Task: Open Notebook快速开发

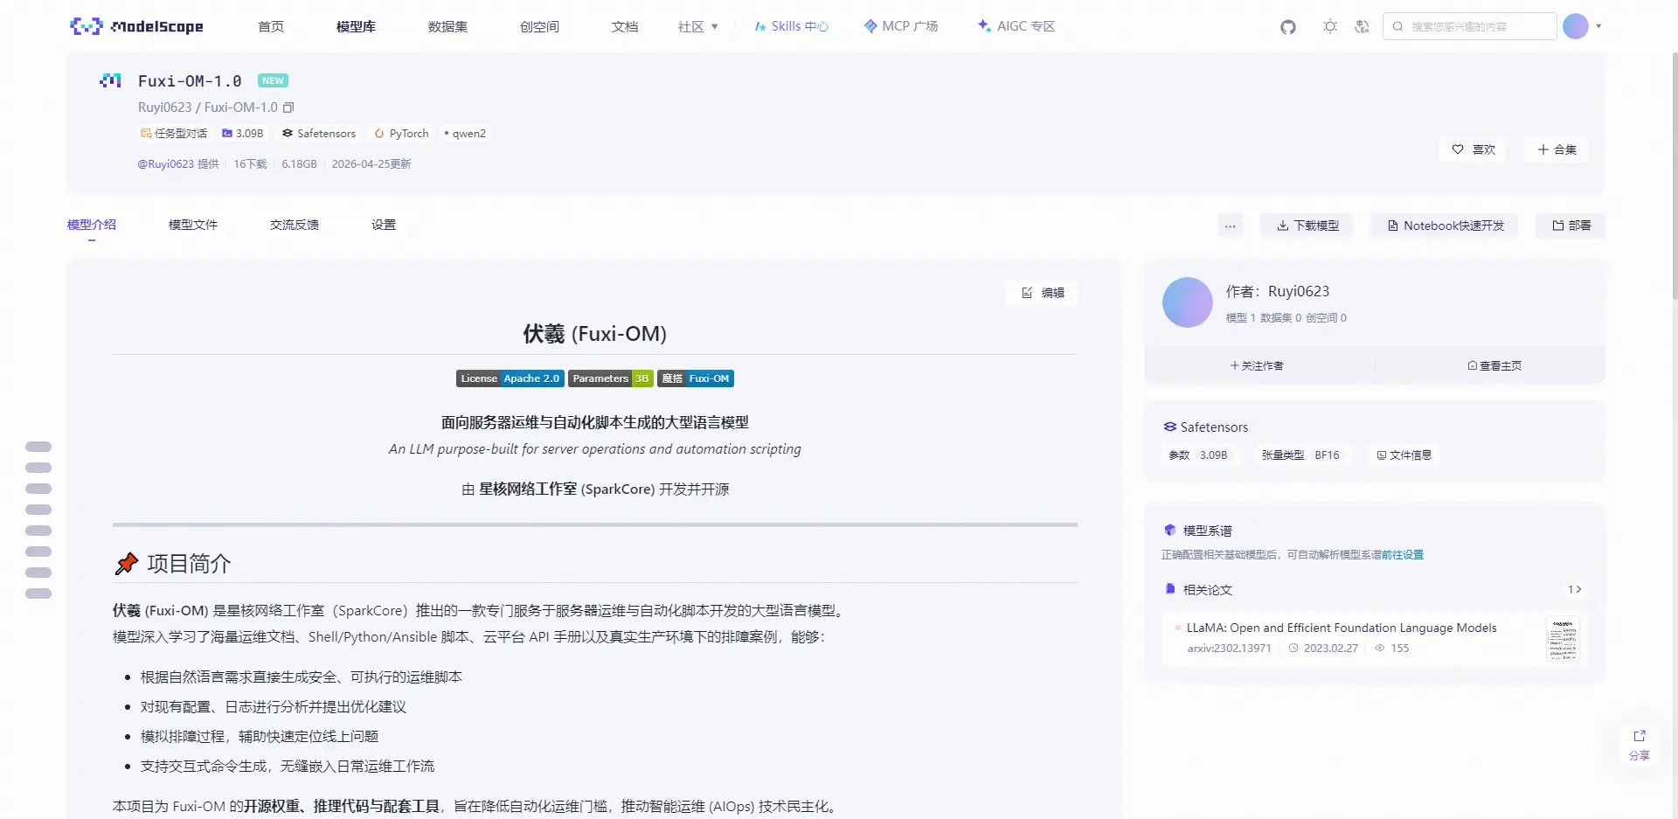Action: (x=1445, y=226)
